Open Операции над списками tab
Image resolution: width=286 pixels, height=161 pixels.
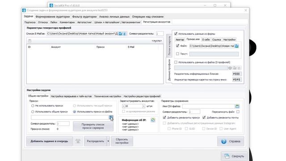pyautogui.click(x=147, y=17)
